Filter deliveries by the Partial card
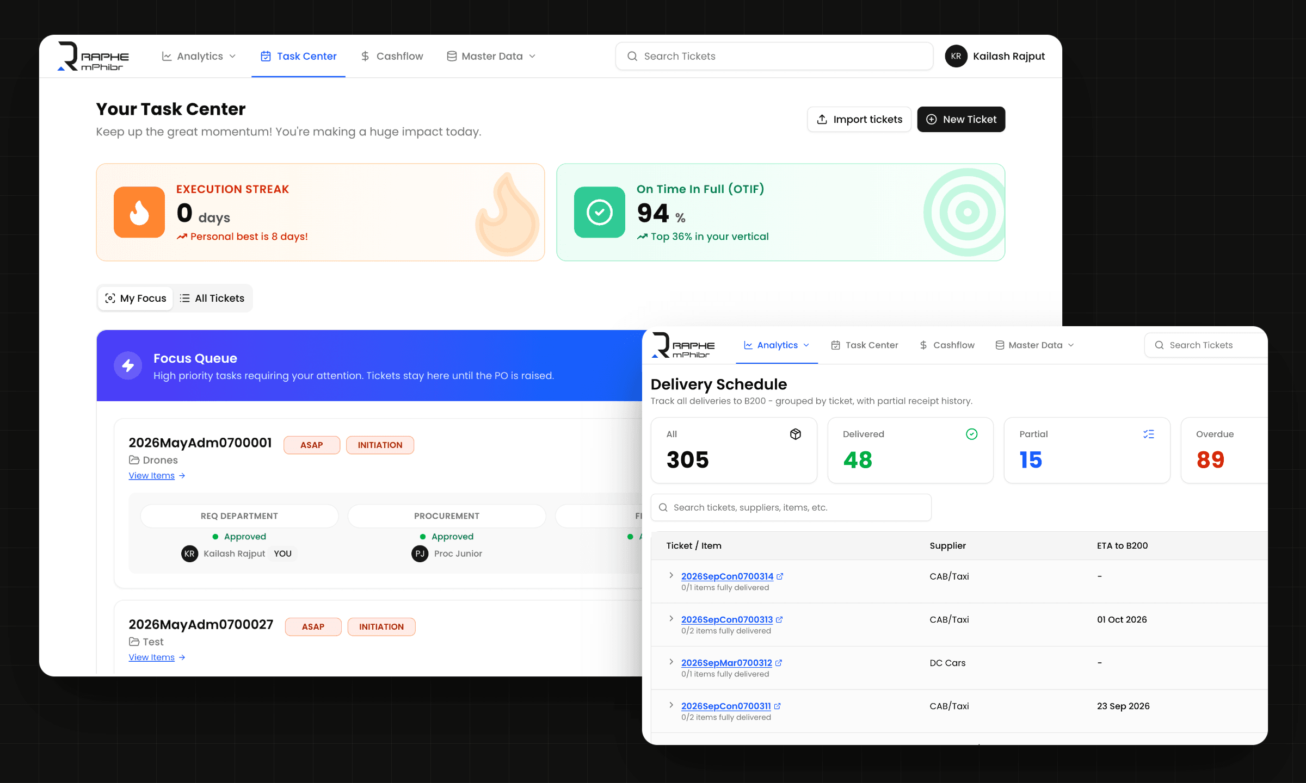The width and height of the screenshot is (1306, 783). click(x=1087, y=450)
